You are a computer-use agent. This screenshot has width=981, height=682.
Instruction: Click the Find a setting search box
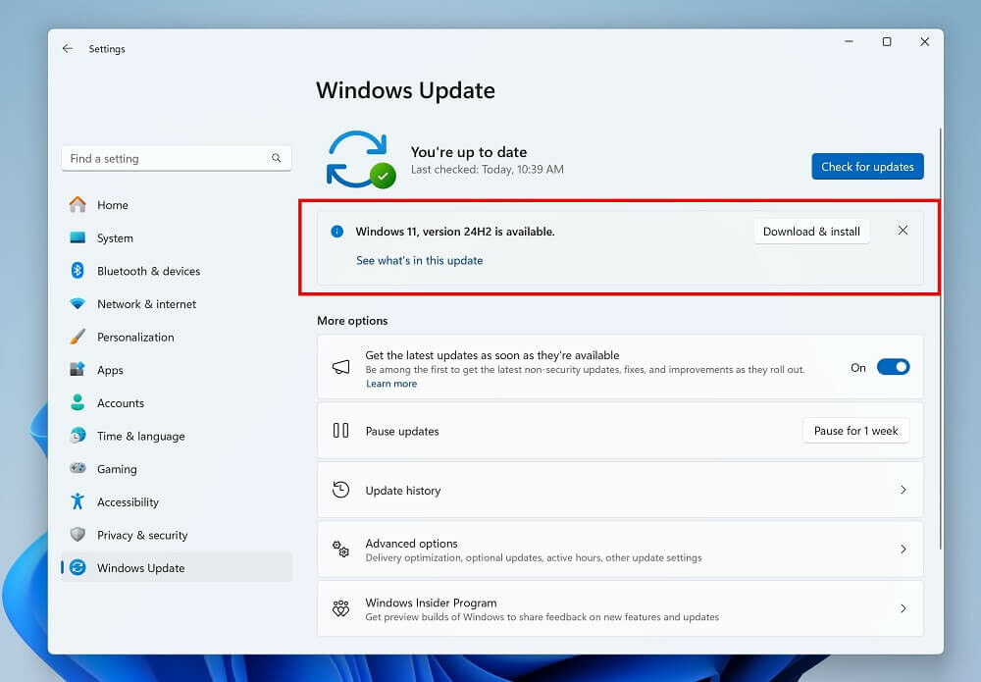pyautogui.click(x=177, y=158)
